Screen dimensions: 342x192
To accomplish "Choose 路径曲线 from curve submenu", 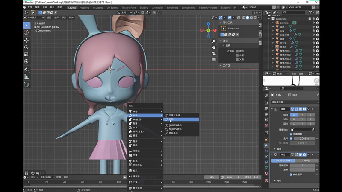I will click(181, 133).
